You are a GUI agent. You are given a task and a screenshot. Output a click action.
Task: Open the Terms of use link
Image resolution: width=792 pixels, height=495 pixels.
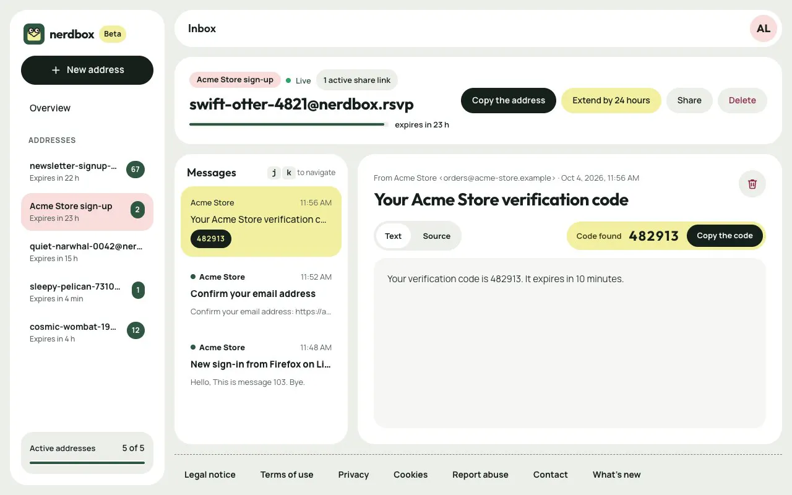(287, 475)
